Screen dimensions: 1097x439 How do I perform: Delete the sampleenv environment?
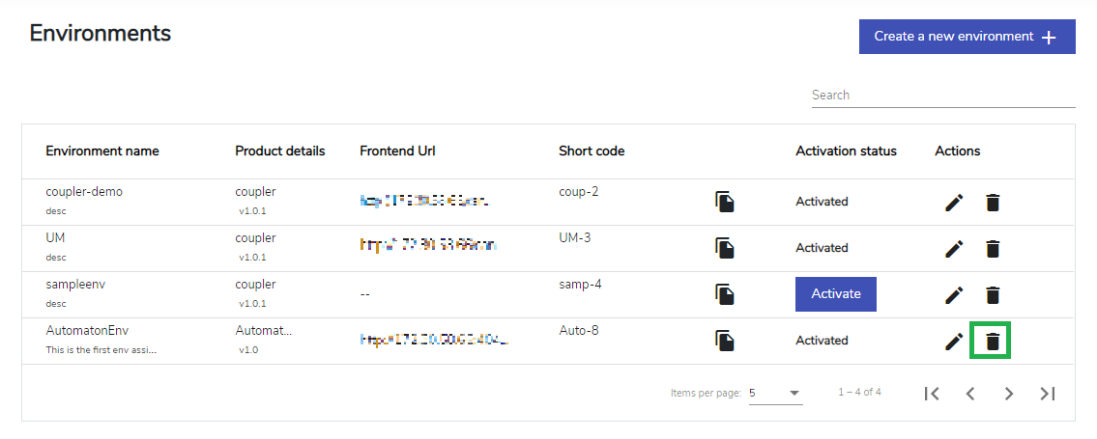point(992,294)
